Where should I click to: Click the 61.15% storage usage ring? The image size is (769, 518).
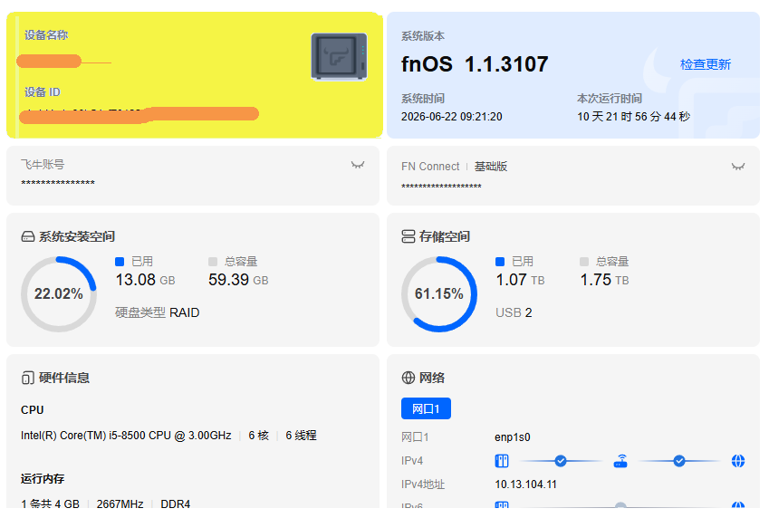(x=439, y=293)
